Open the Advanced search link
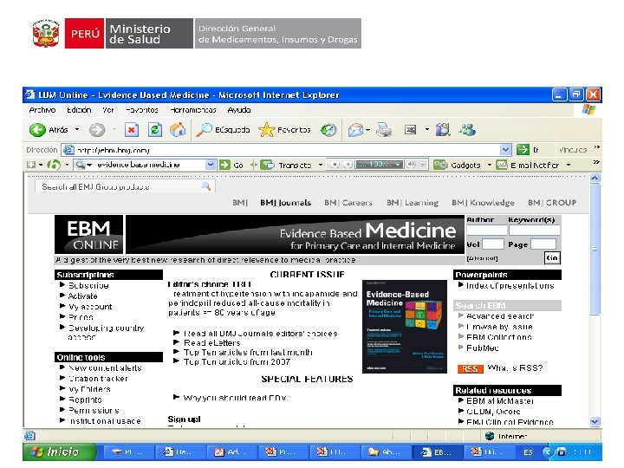Screen dimensions: 624x468 click(x=500, y=316)
